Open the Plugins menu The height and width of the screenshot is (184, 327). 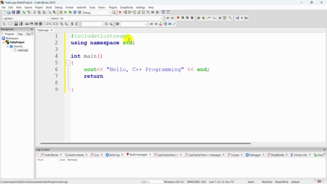113,7
